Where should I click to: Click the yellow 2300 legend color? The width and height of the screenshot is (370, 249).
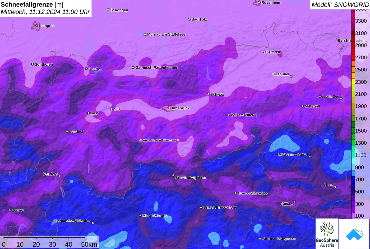click(x=353, y=82)
